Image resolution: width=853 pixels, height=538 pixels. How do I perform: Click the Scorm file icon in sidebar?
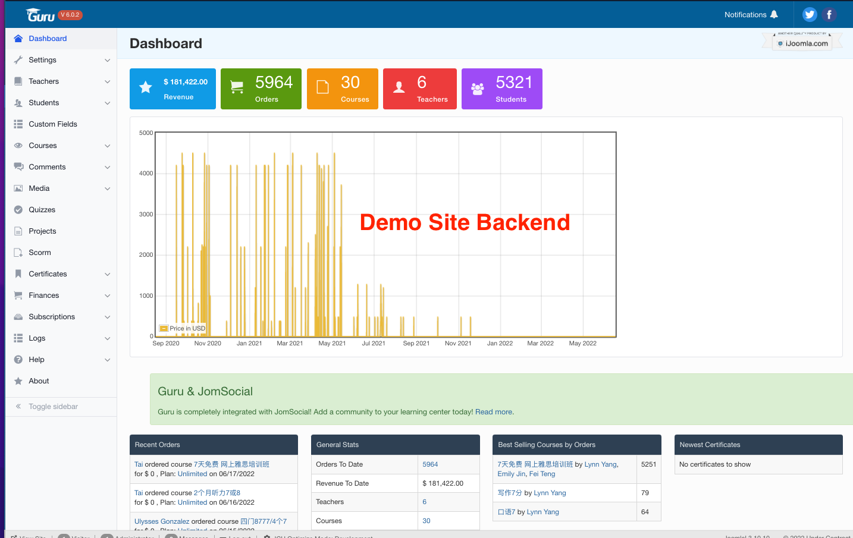point(18,253)
